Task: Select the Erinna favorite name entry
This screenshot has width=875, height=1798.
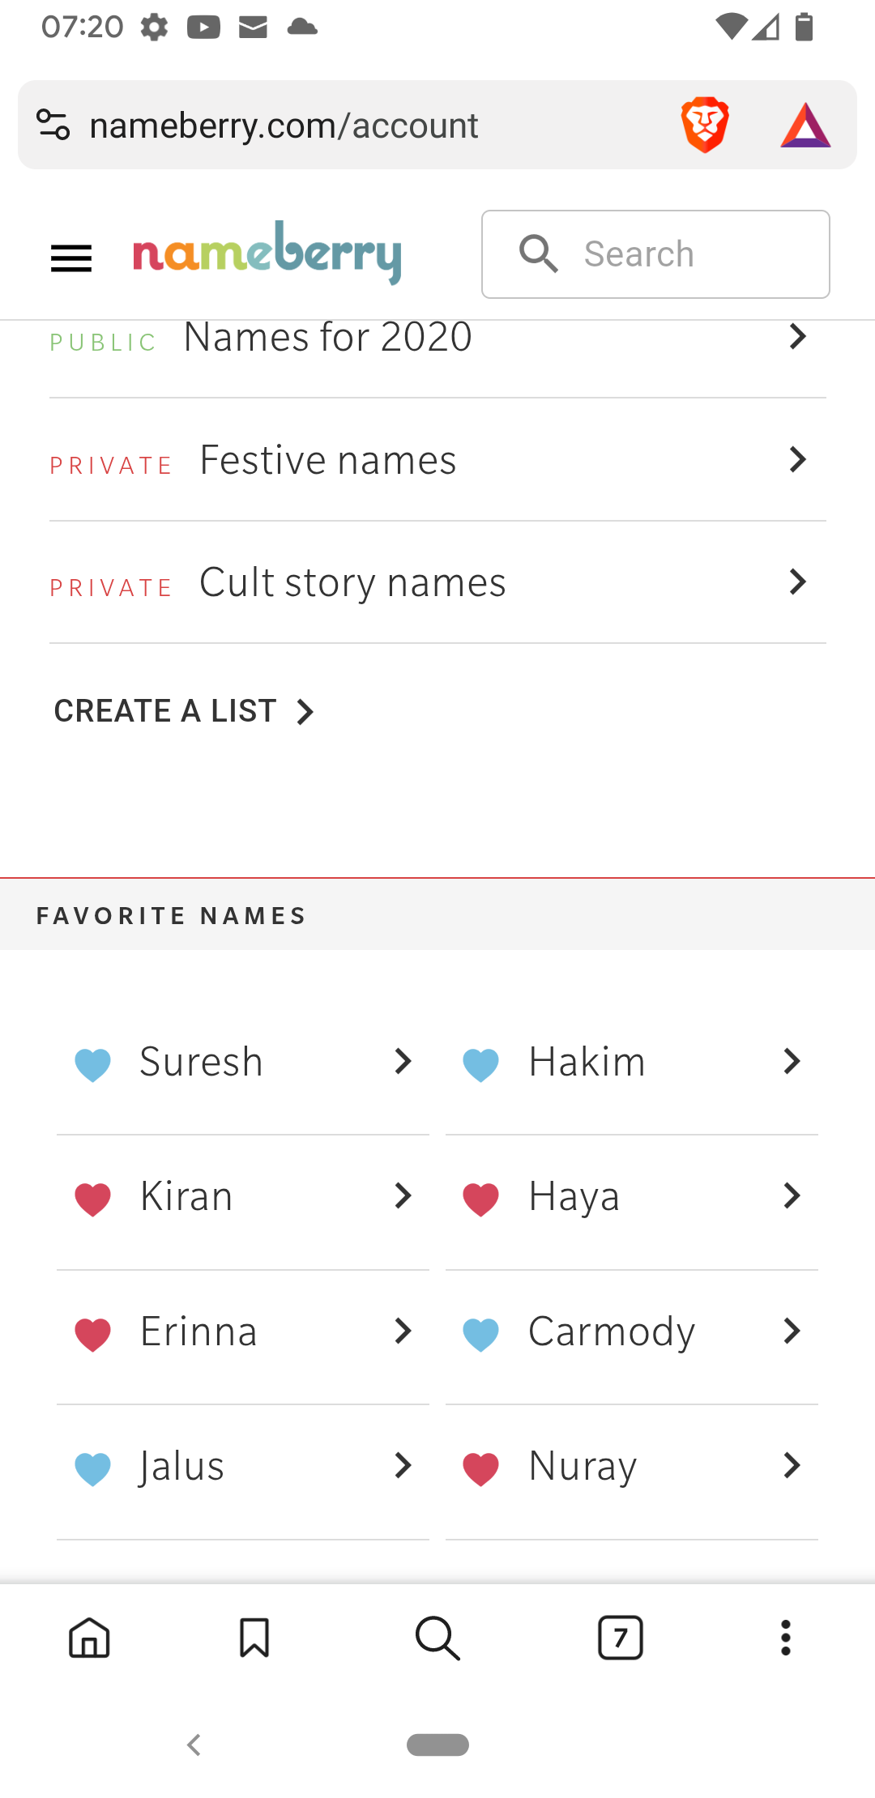Action: [x=243, y=1331]
